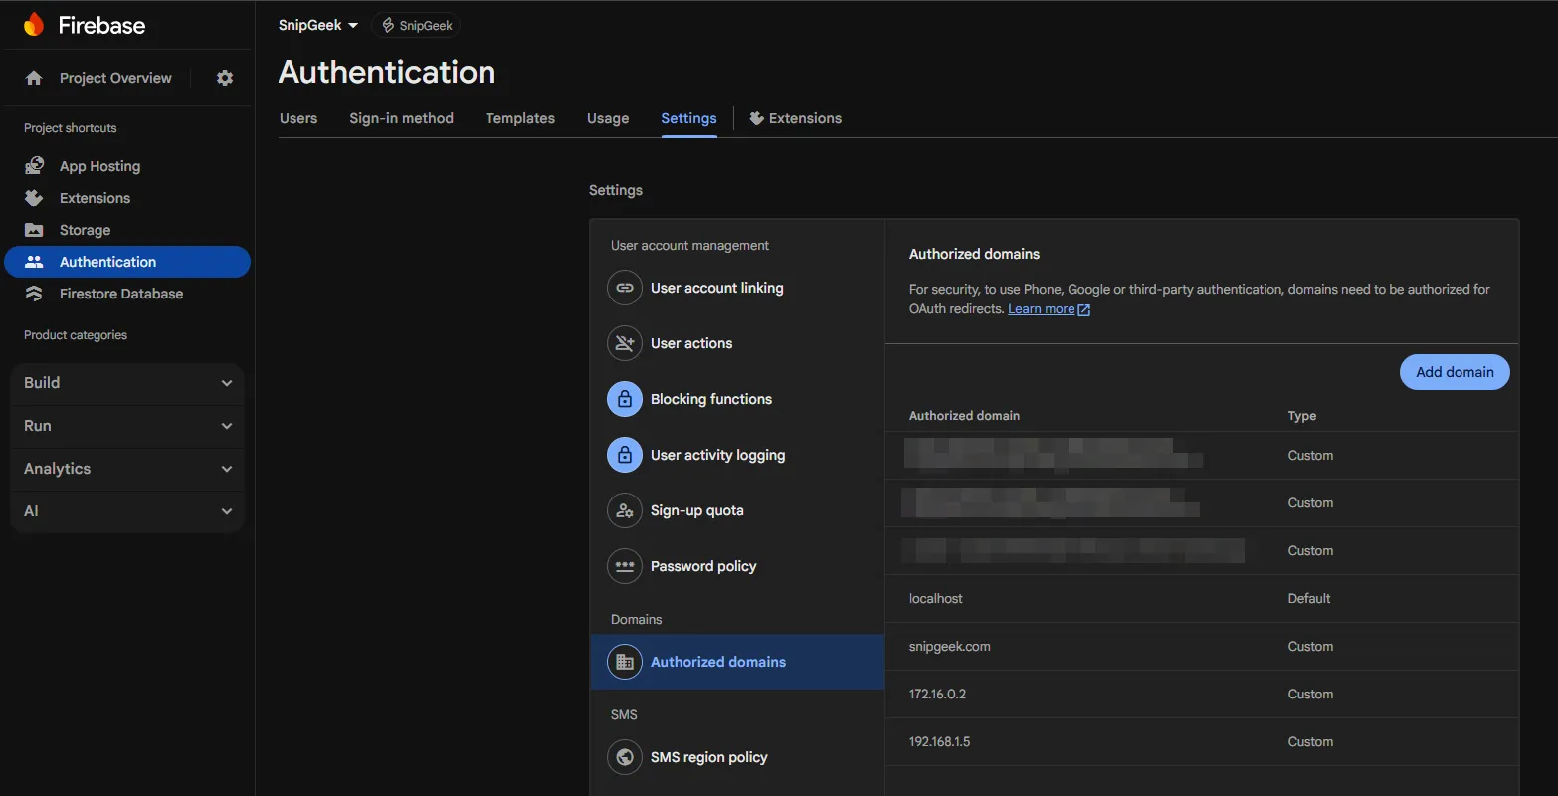
Task: Open User account linking settings
Action: [716, 288]
